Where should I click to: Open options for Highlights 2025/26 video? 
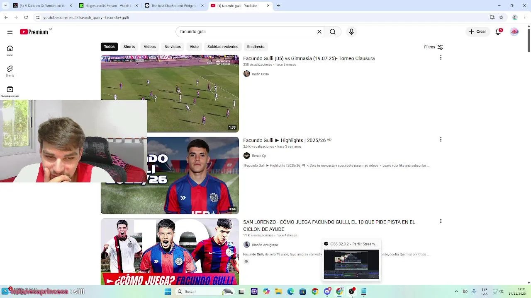441,140
